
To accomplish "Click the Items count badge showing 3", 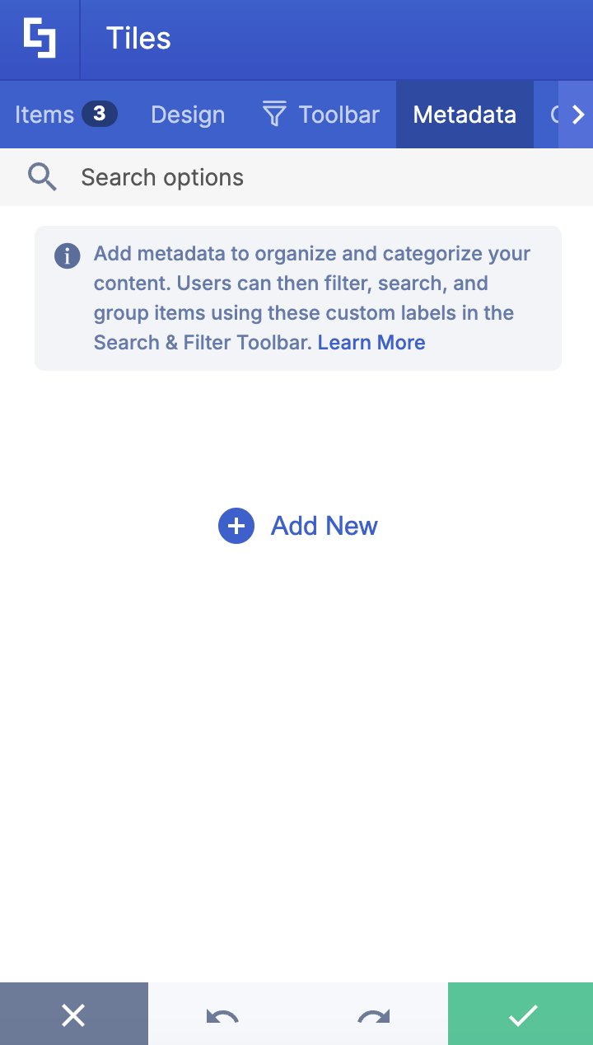I will click(x=98, y=114).
